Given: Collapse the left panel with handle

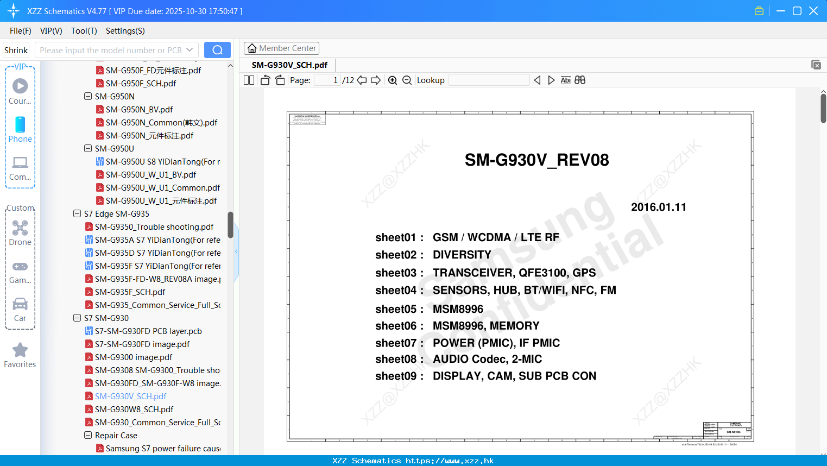Looking at the screenshot, I should (236, 251).
